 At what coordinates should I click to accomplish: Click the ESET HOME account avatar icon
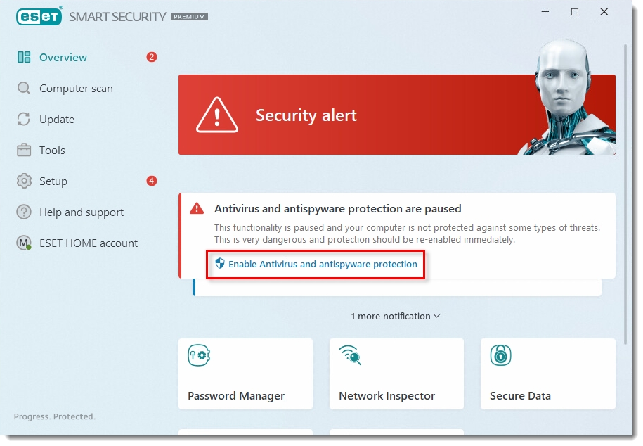tap(25, 243)
